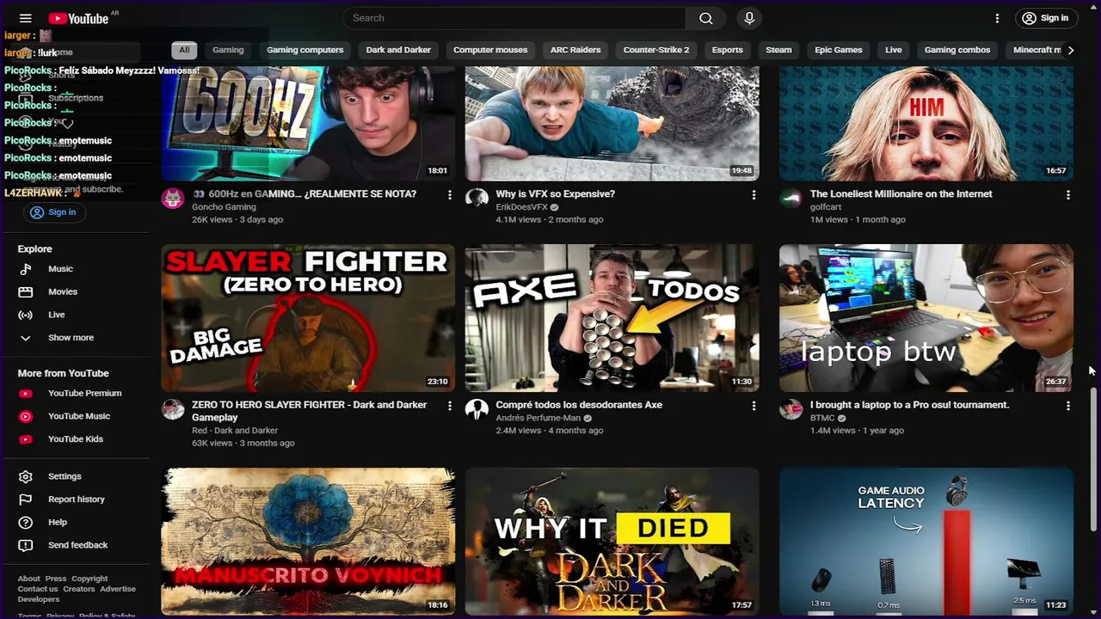Open more options for desodorantes Axe video
This screenshot has height=619, width=1101.
point(753,406)
